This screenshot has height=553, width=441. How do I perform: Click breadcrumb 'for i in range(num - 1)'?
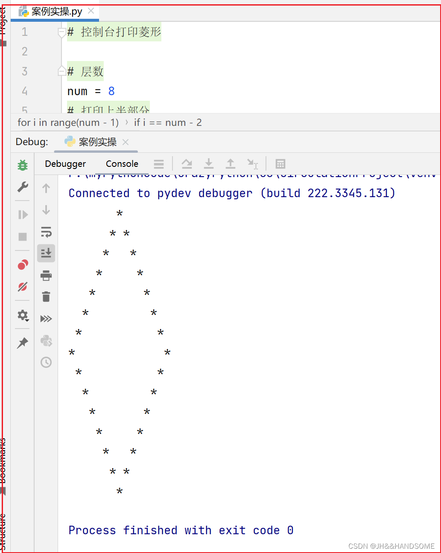68,122
